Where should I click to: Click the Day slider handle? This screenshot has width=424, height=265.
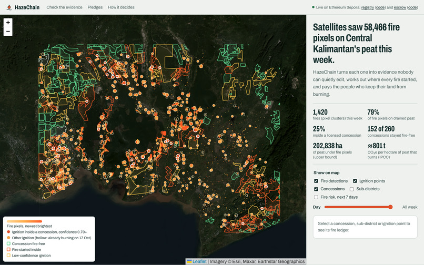pos(390,207)
